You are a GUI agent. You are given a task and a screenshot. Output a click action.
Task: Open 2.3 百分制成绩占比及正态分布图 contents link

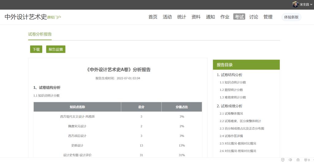click(x=242, y=129)
